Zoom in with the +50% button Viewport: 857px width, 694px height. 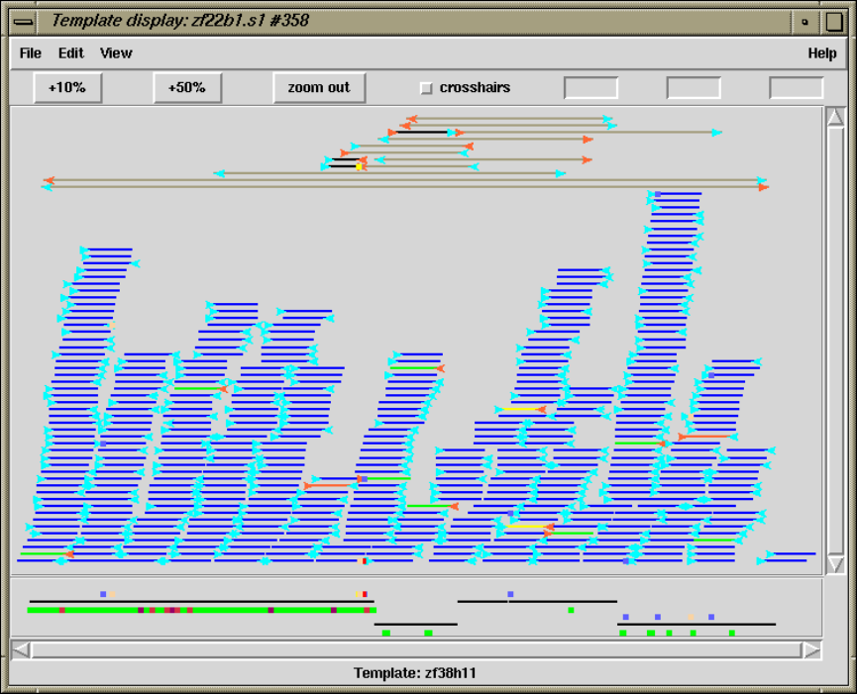click(x=187, y=88)
